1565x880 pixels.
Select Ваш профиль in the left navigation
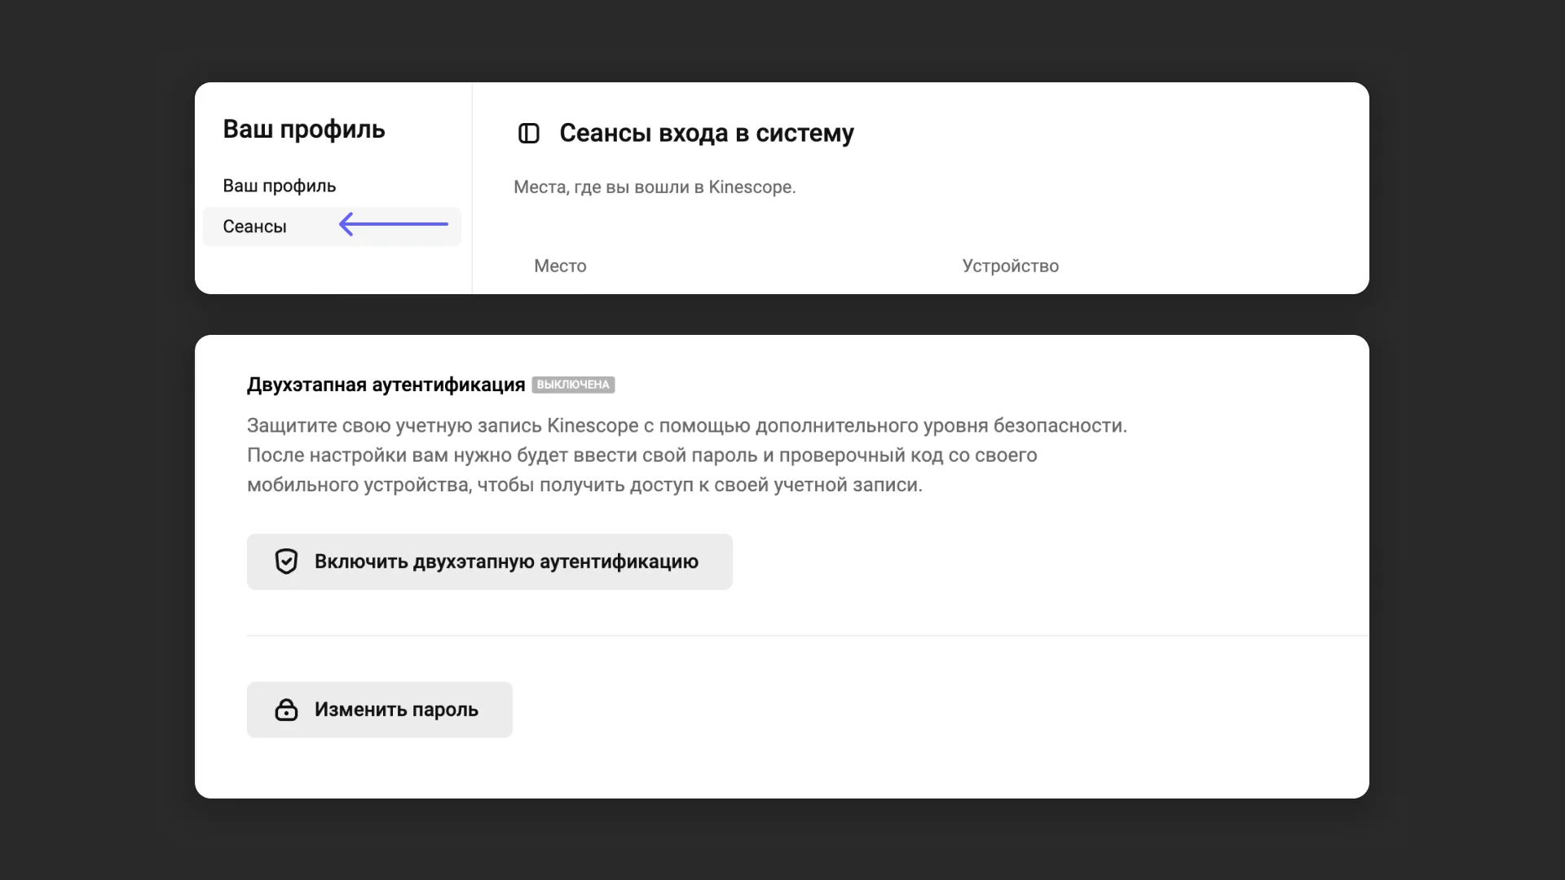coord(279,186)
